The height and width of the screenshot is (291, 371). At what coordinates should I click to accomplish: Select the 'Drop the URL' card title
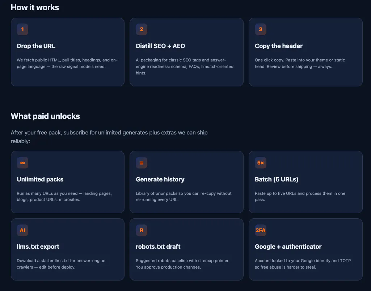coord(36,46)
